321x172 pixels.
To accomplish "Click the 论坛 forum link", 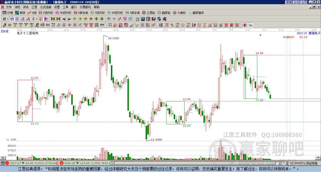I will click(x=297, y=2).
